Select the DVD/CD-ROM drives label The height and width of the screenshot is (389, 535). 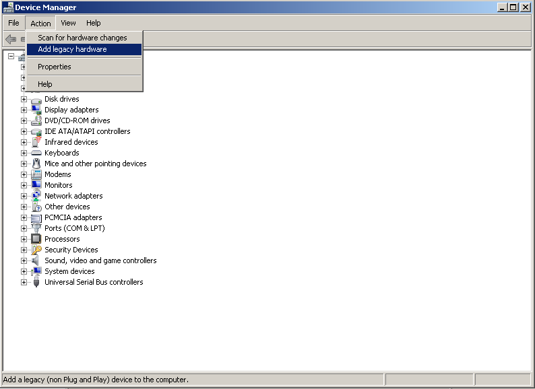pyautogui.click(x=77, y=120)
